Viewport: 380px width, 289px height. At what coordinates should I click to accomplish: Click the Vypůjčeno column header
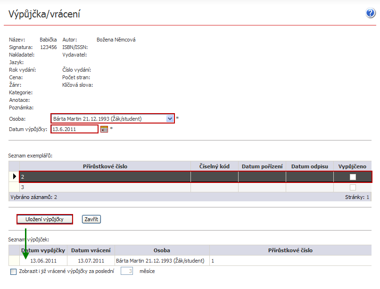[352, 166]
